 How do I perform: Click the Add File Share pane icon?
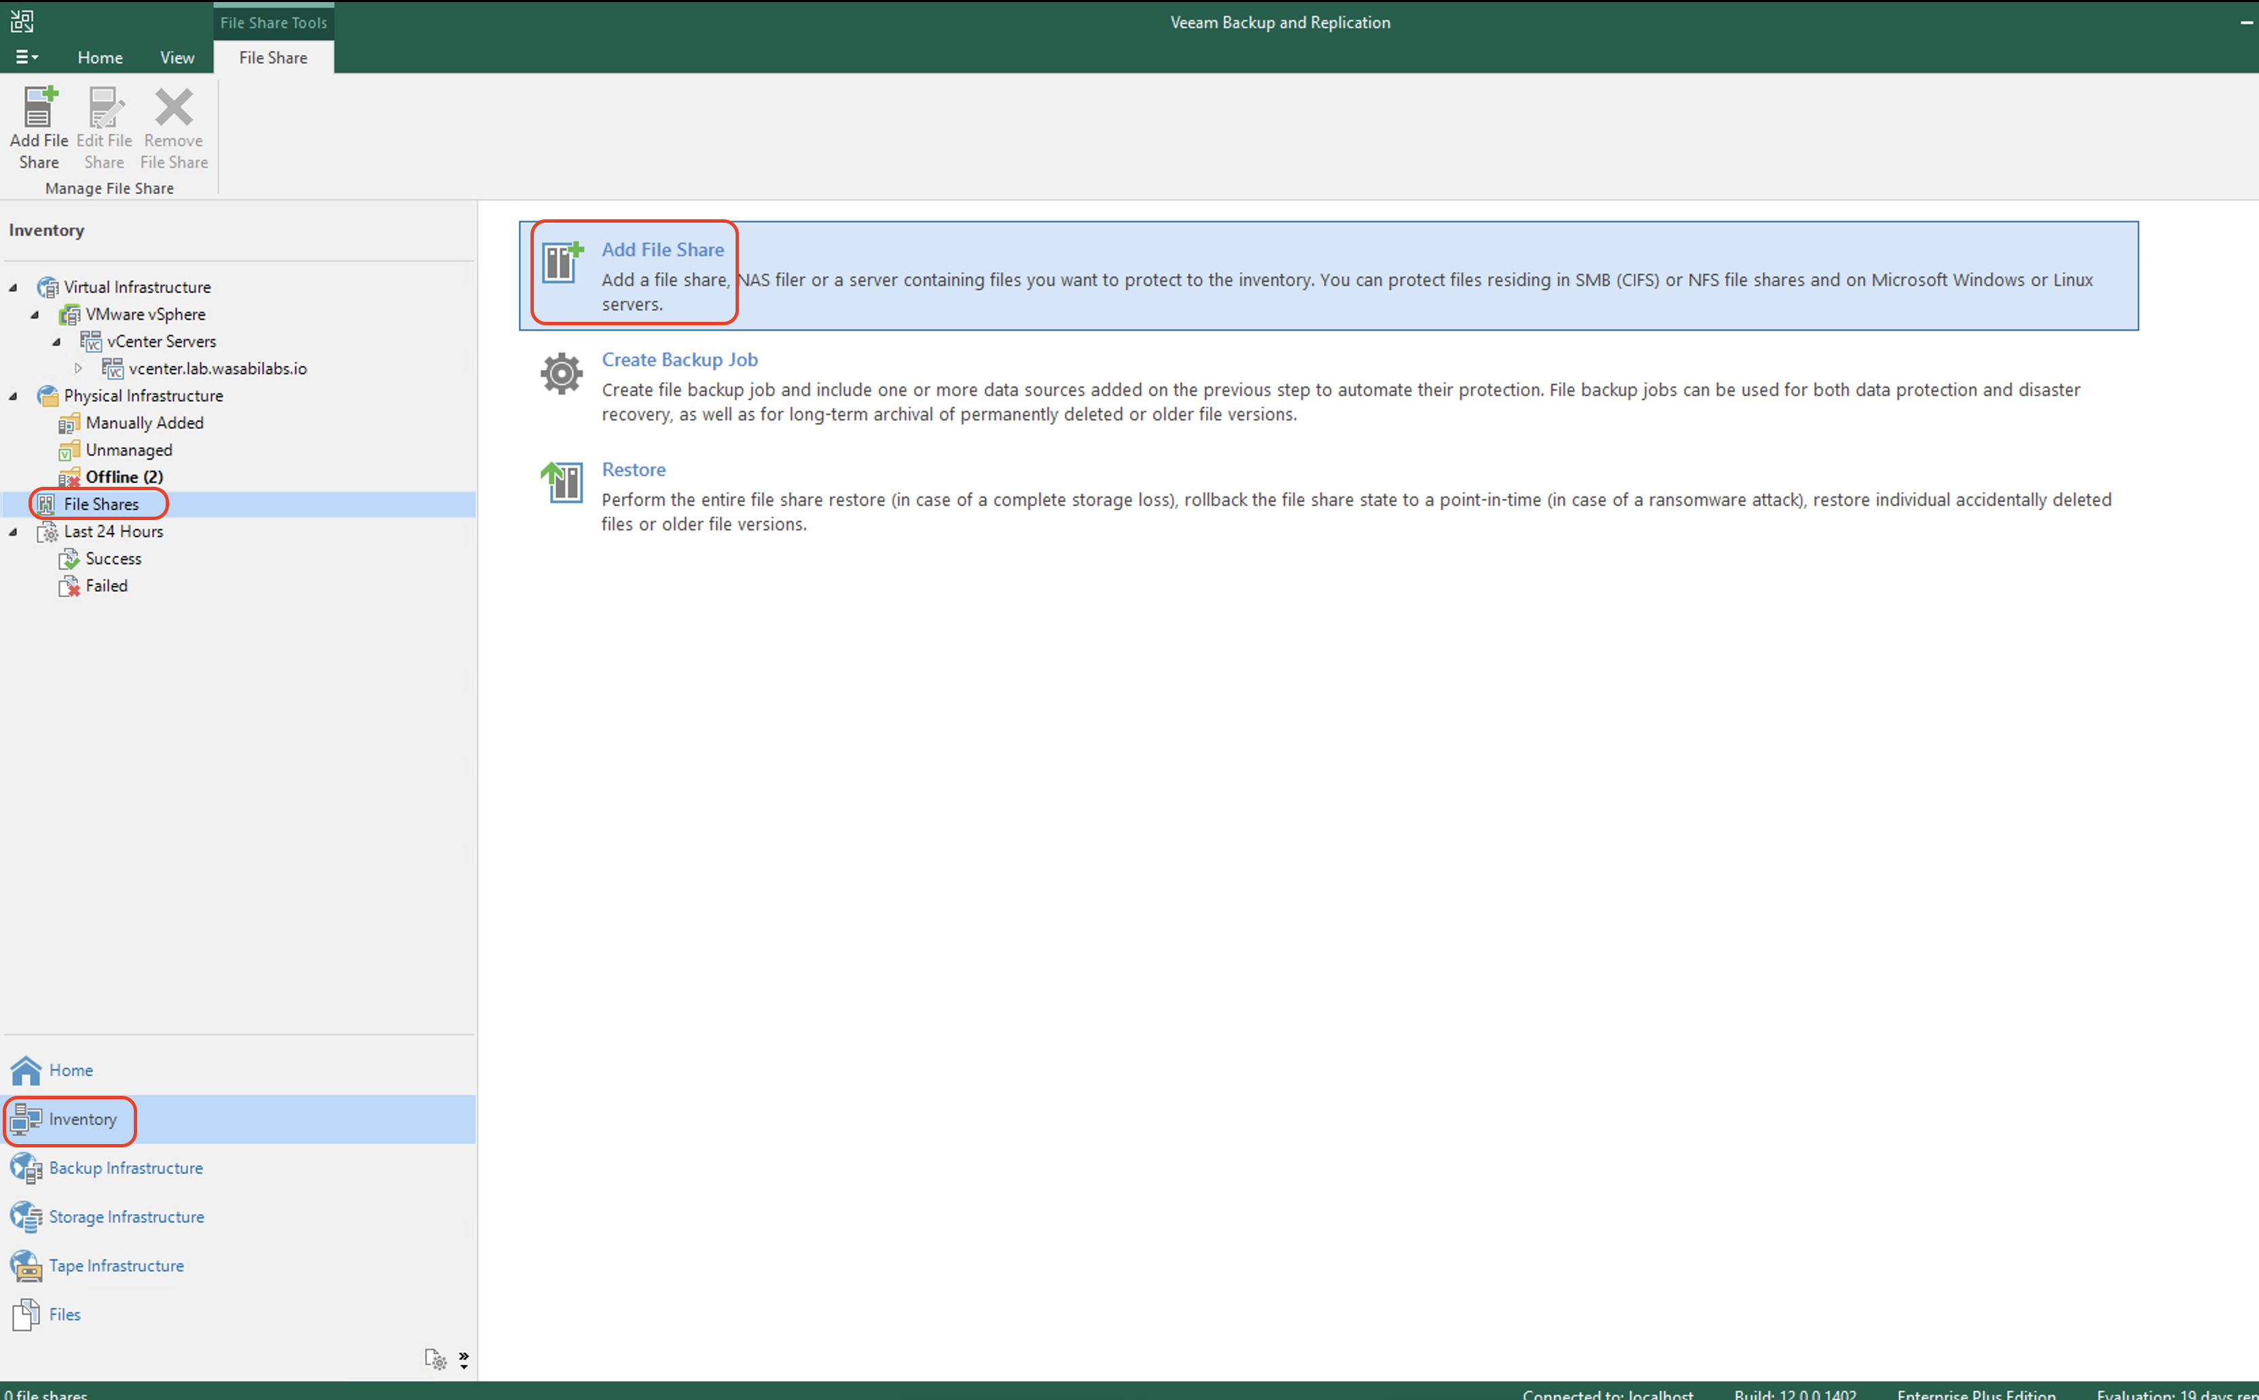562,262
